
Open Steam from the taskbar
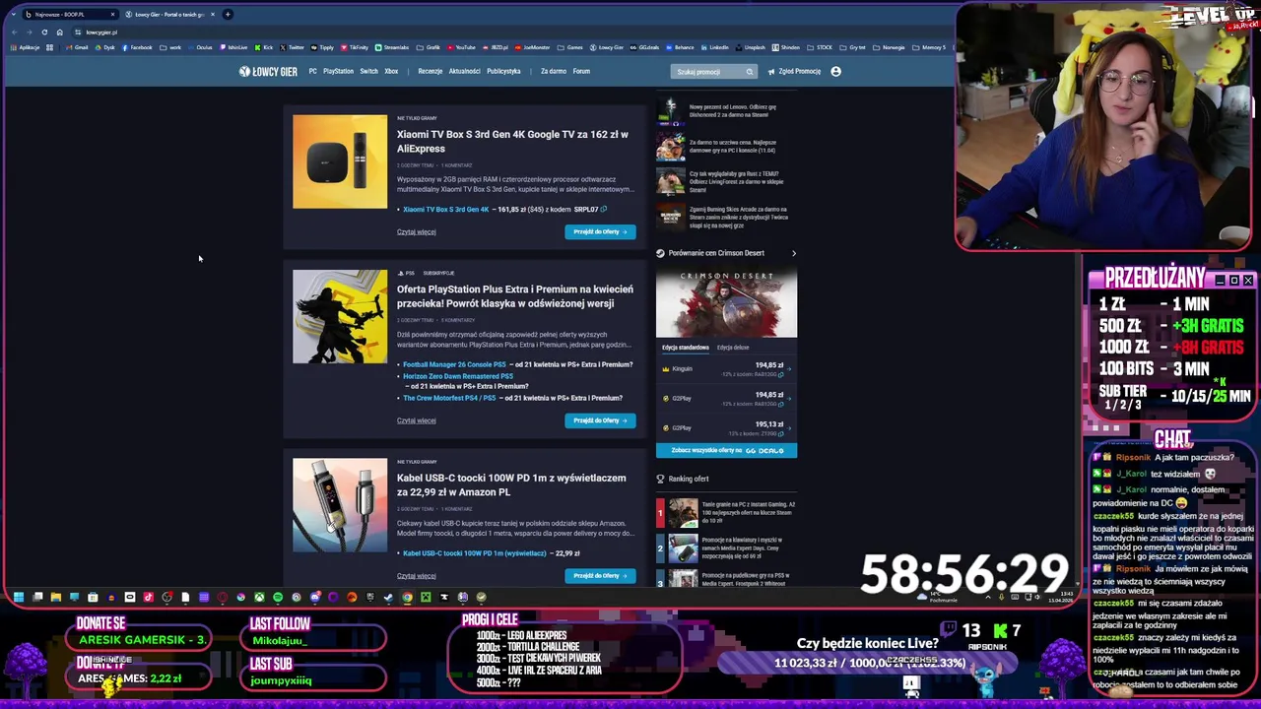[x=388, y=597]
